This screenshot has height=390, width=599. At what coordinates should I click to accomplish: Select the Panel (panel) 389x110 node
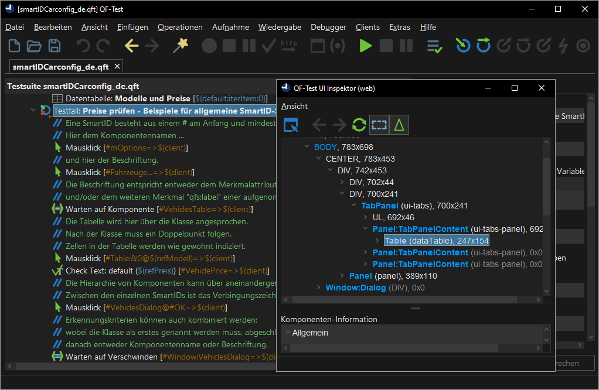(393, 276)
